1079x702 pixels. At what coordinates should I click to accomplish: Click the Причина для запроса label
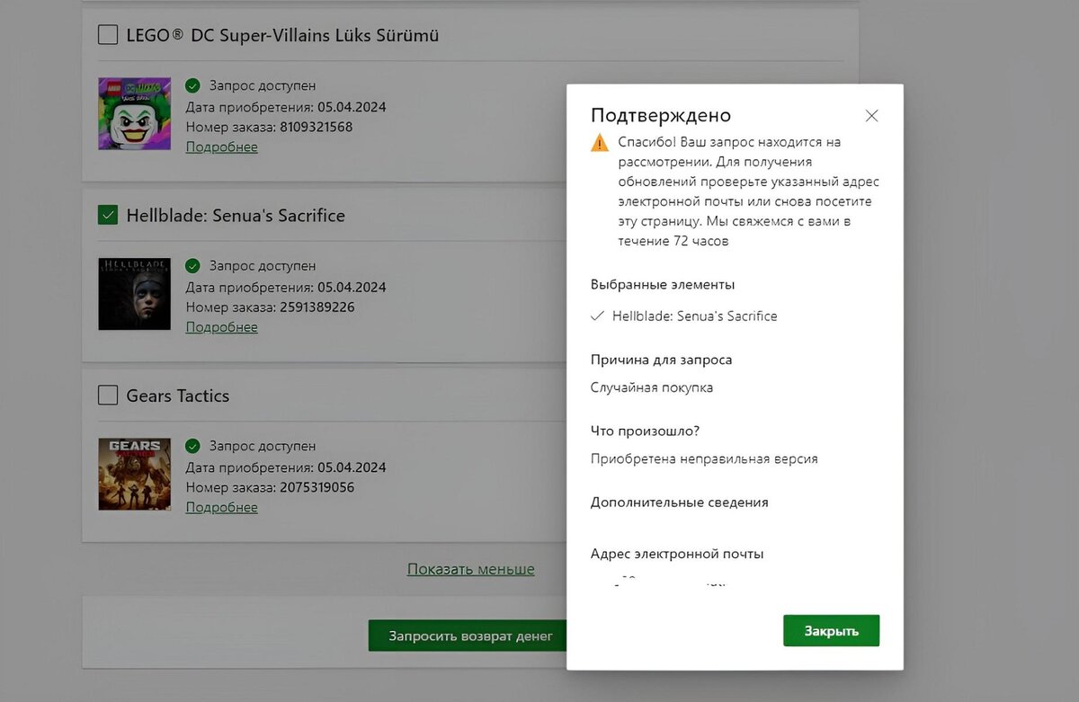tap(661, 360)
